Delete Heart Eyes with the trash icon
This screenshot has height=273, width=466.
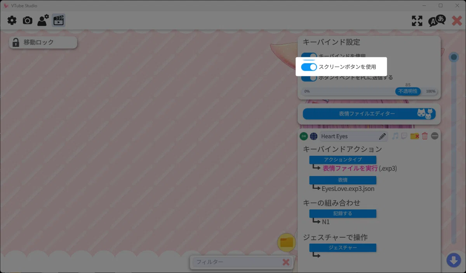click(x=425, y=136)
